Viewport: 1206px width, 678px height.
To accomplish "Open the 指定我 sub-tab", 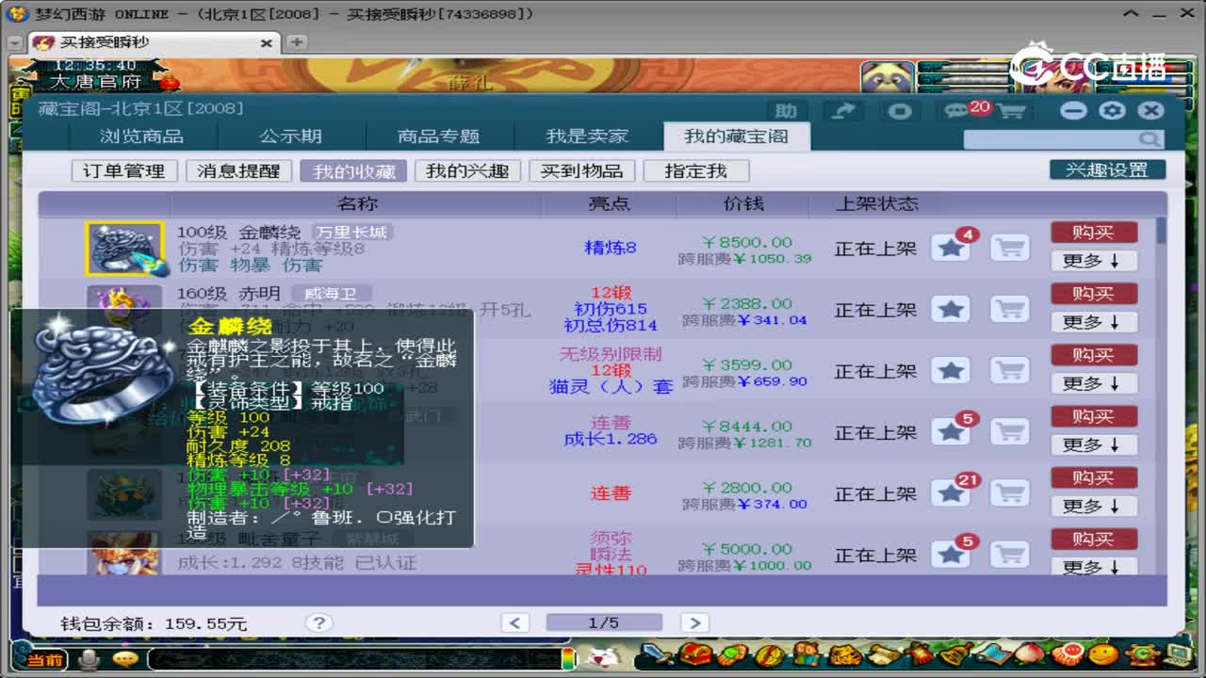I will (x=696, y=170).
